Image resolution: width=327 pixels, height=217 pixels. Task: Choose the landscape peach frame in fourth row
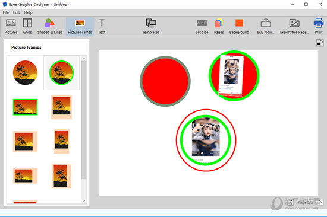pos(25,176)
